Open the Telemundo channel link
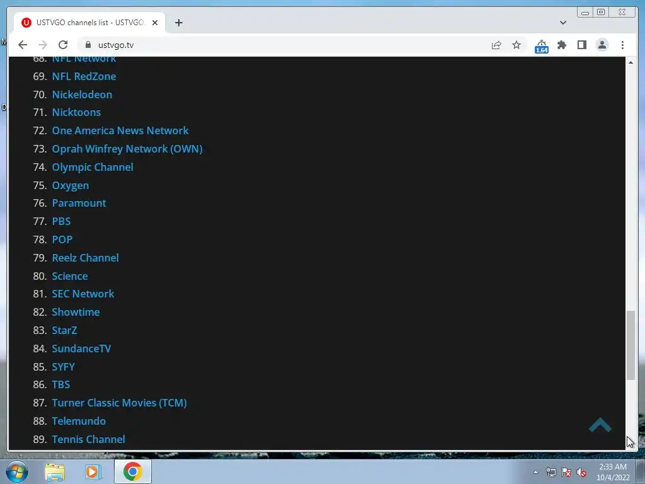 (x=79, y=421)
